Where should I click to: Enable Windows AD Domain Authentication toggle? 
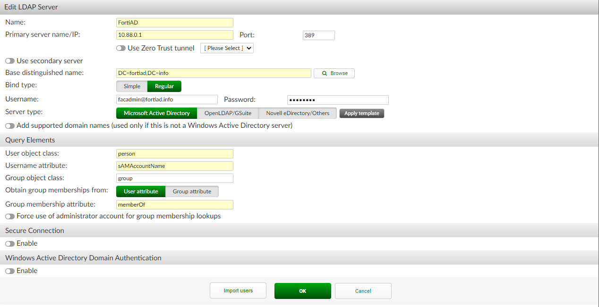click(x=10, y=271)
